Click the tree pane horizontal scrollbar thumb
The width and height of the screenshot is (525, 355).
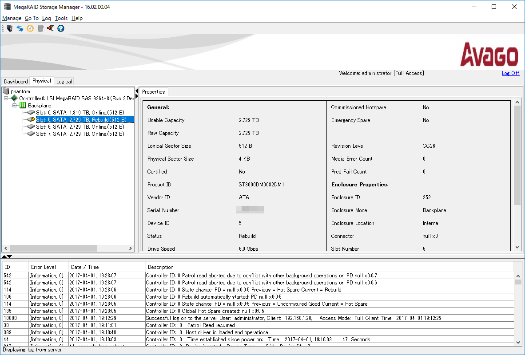click(x=53, y=248)
